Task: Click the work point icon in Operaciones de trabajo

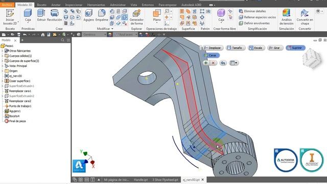Action: point(167,17)
